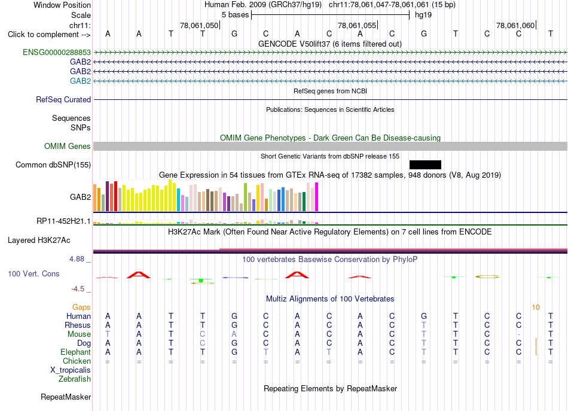The height and width of the screenshot is (411, 568).
Task: Click the OMIM Gene Phenotypes track title
Action: point(330,138)
